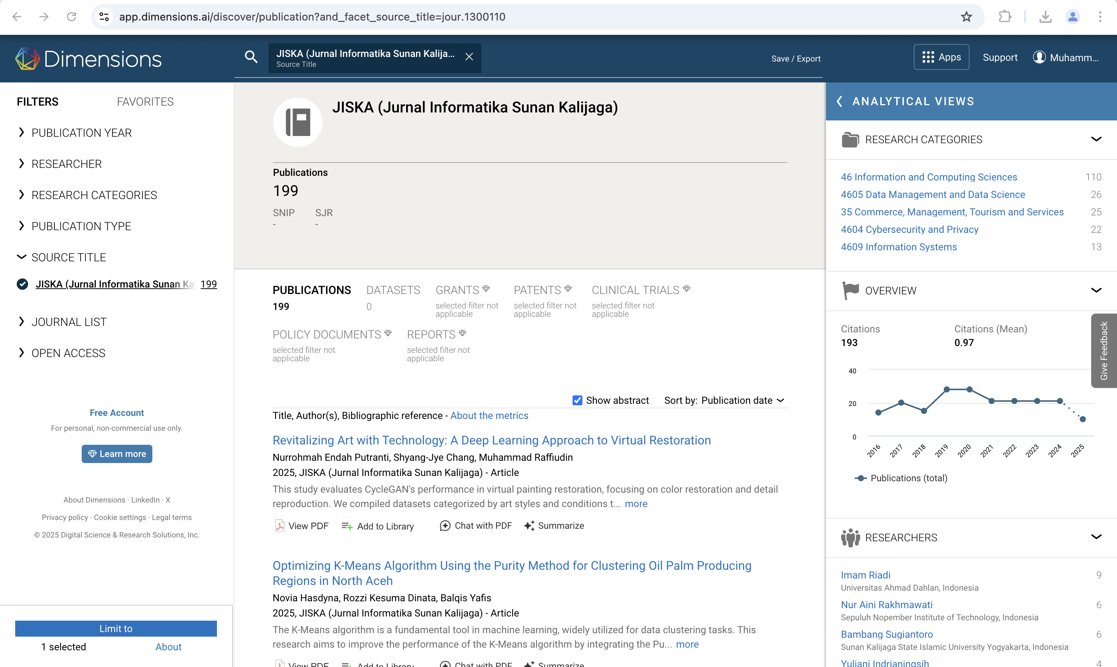
Task: Open the user account menu icon
Action: tap(1039, 57)
